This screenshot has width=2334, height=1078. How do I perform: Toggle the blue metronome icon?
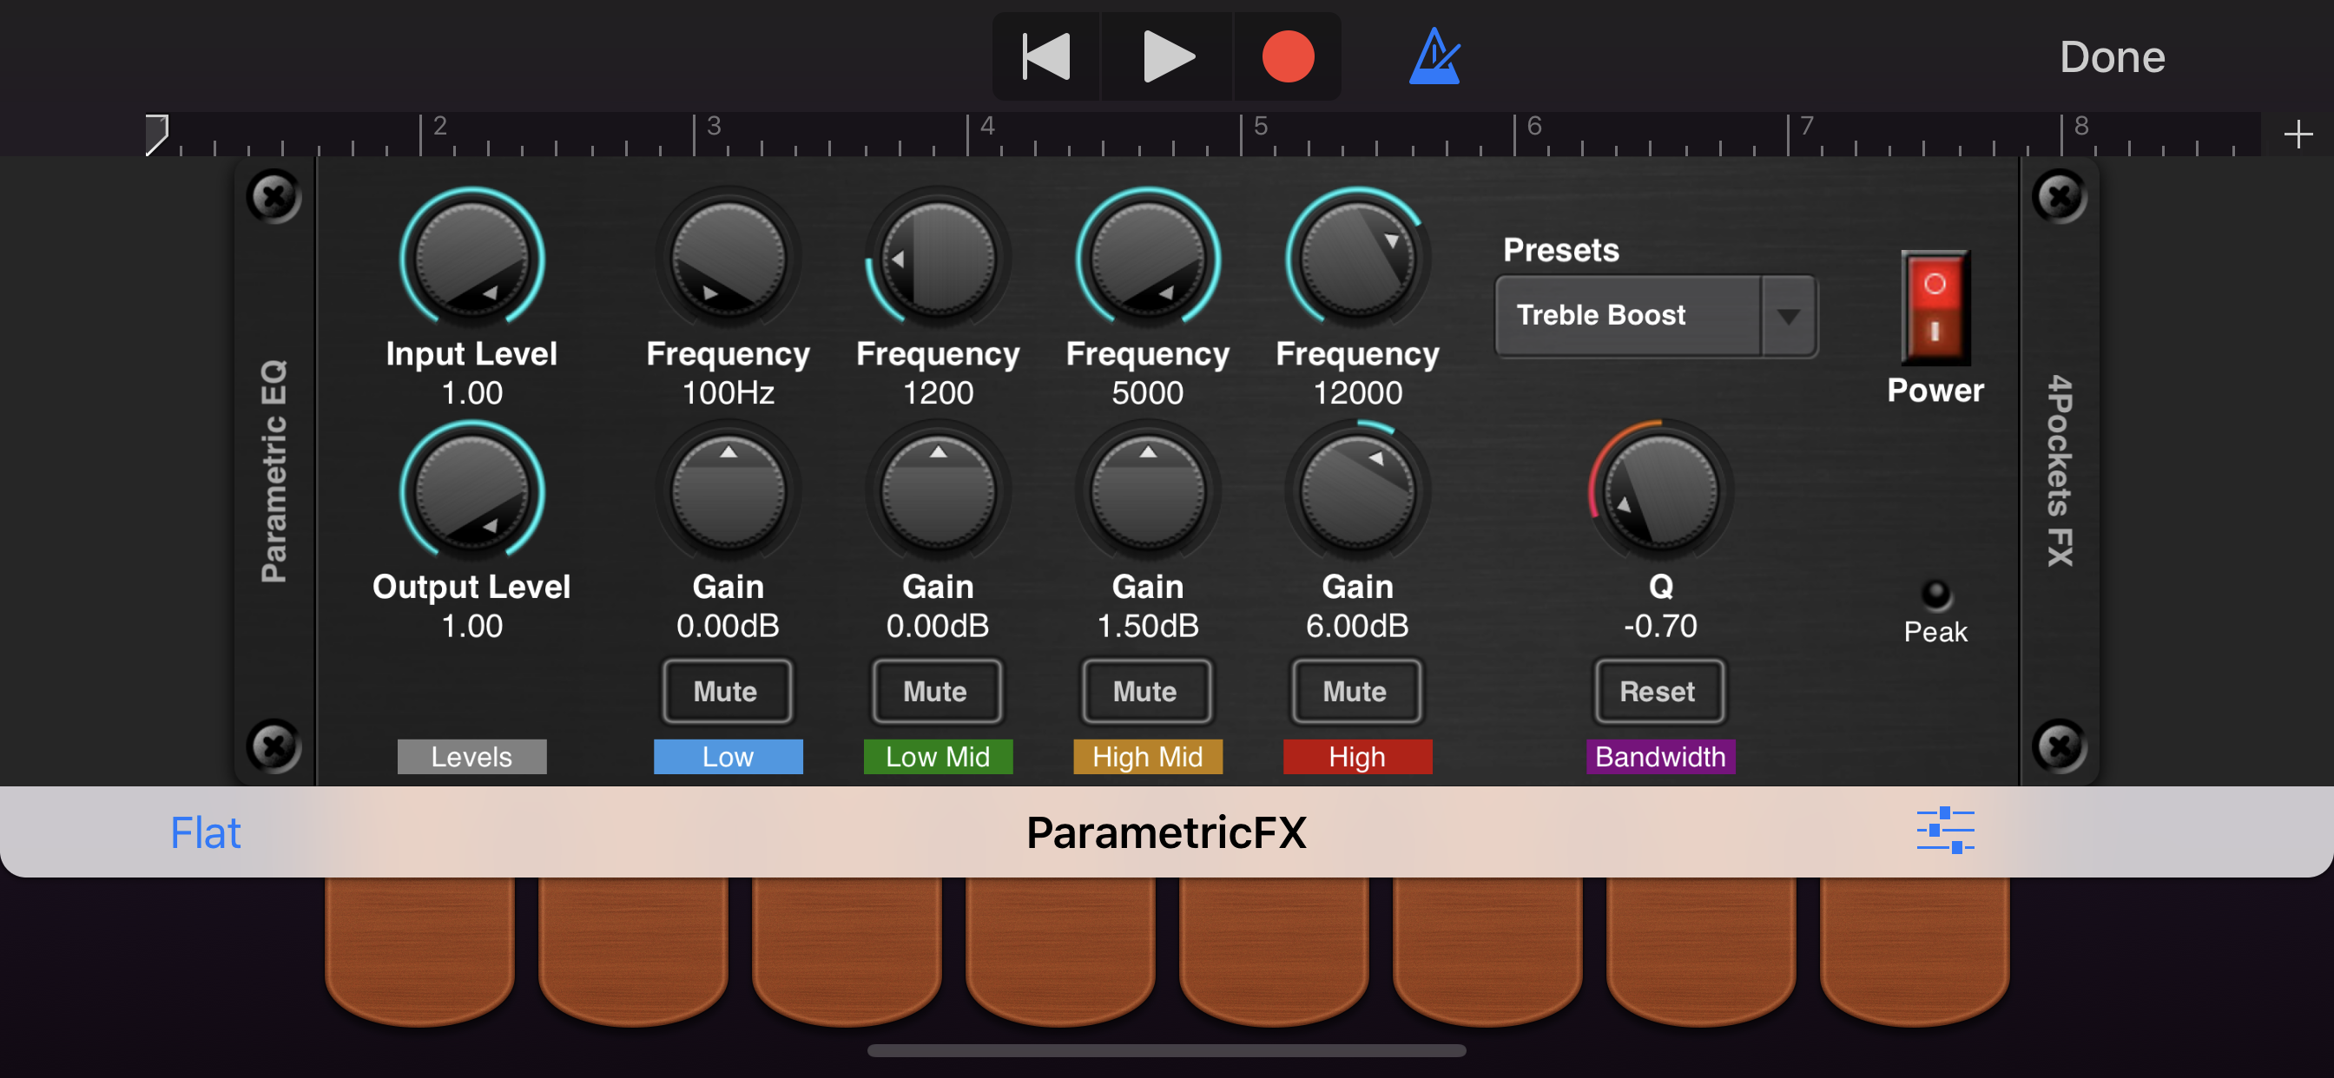1434,56
